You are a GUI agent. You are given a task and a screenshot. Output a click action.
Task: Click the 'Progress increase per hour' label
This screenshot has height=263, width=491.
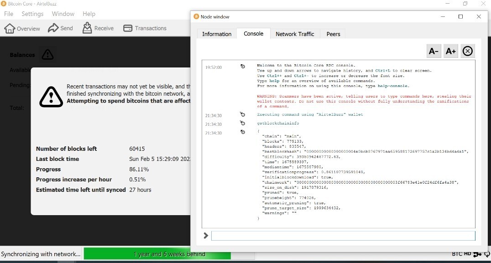pyautogui.click(x=74, y=180)
